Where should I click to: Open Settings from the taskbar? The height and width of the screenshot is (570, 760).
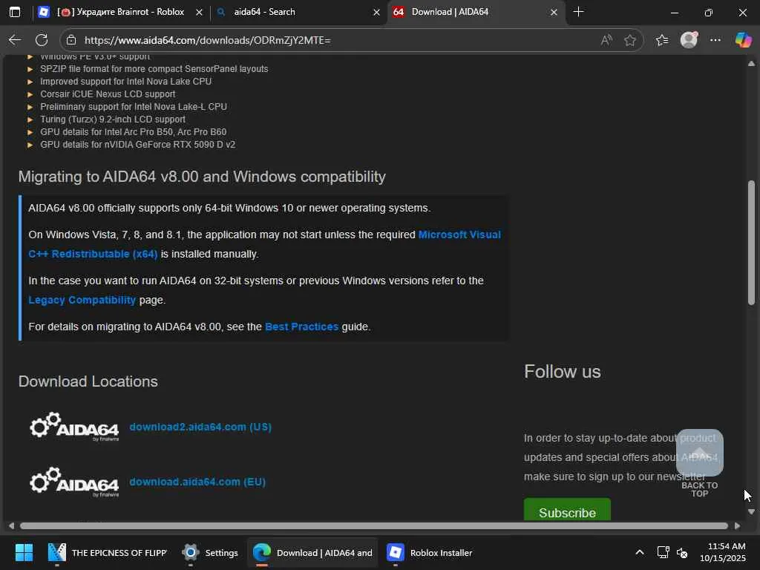[210, 552]
